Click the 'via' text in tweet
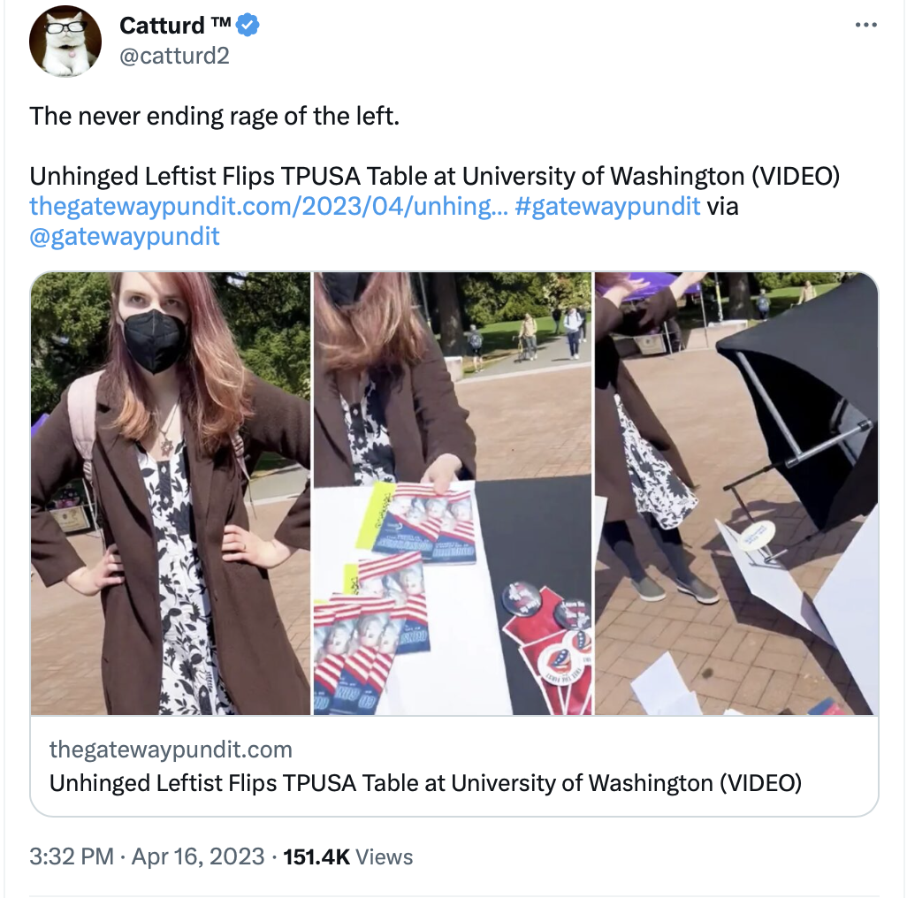Viewport: 907px width, 898px height. click(722, 207)
